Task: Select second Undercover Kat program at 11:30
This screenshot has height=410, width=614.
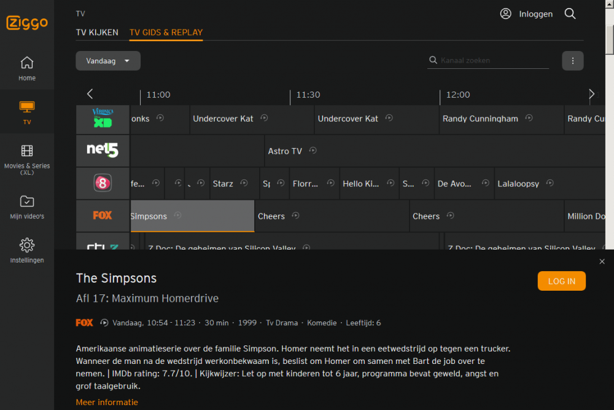Action: coord(377,119)
